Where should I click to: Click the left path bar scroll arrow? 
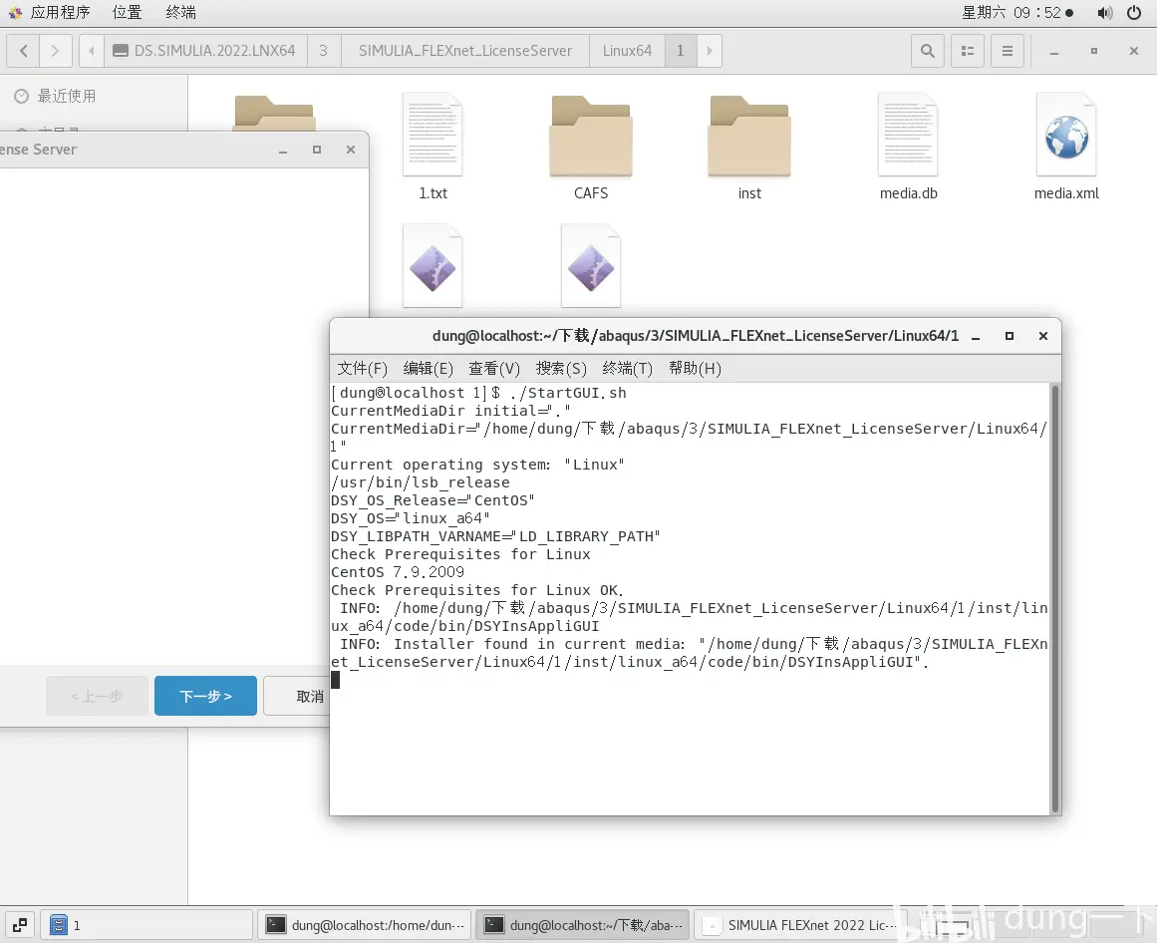click(x=91, y=51)
